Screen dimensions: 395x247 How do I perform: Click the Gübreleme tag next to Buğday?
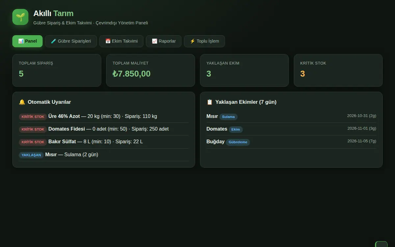click(x=238, y=142)
